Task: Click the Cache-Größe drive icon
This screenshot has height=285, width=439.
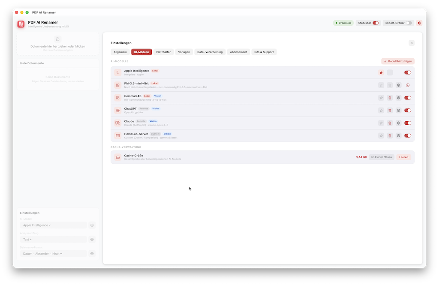Action: (x=118, y=157)
